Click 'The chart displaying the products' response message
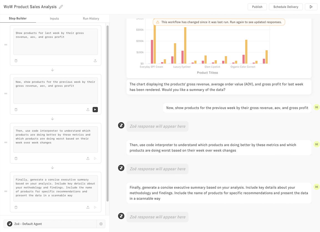 tap(219, 87)
